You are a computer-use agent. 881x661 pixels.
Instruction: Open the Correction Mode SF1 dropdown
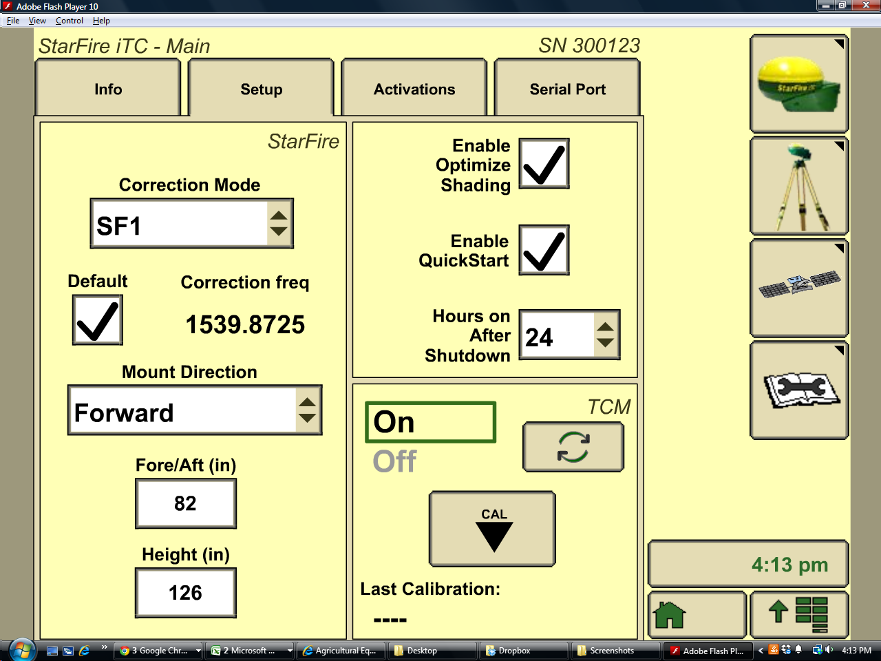point(192,224)
